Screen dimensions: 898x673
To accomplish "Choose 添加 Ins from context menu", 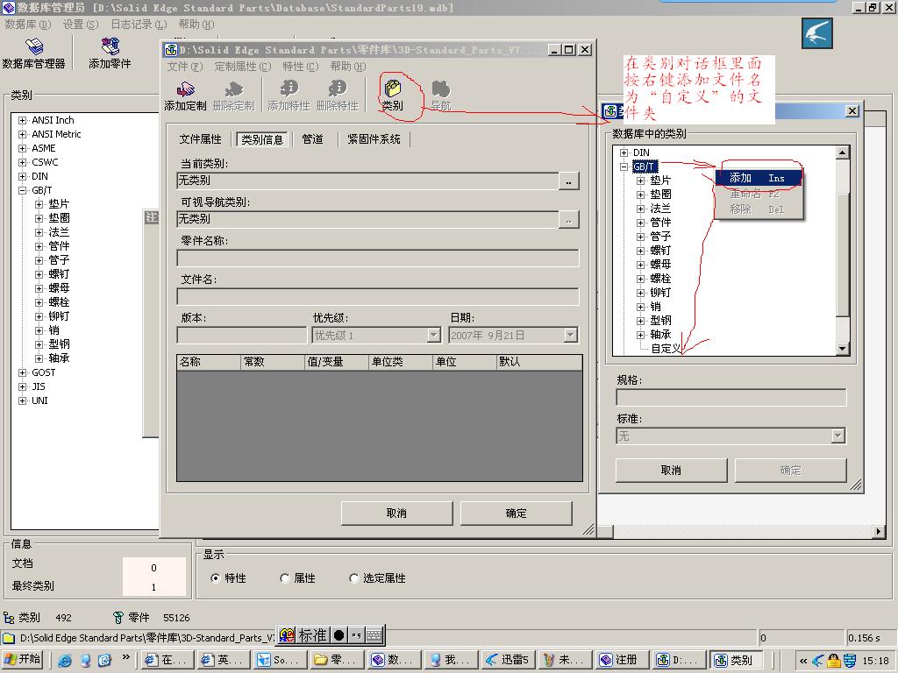I will [x=758, y=178].
